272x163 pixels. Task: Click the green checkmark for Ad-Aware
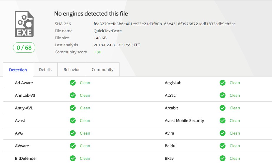click(x=73, y=83)
